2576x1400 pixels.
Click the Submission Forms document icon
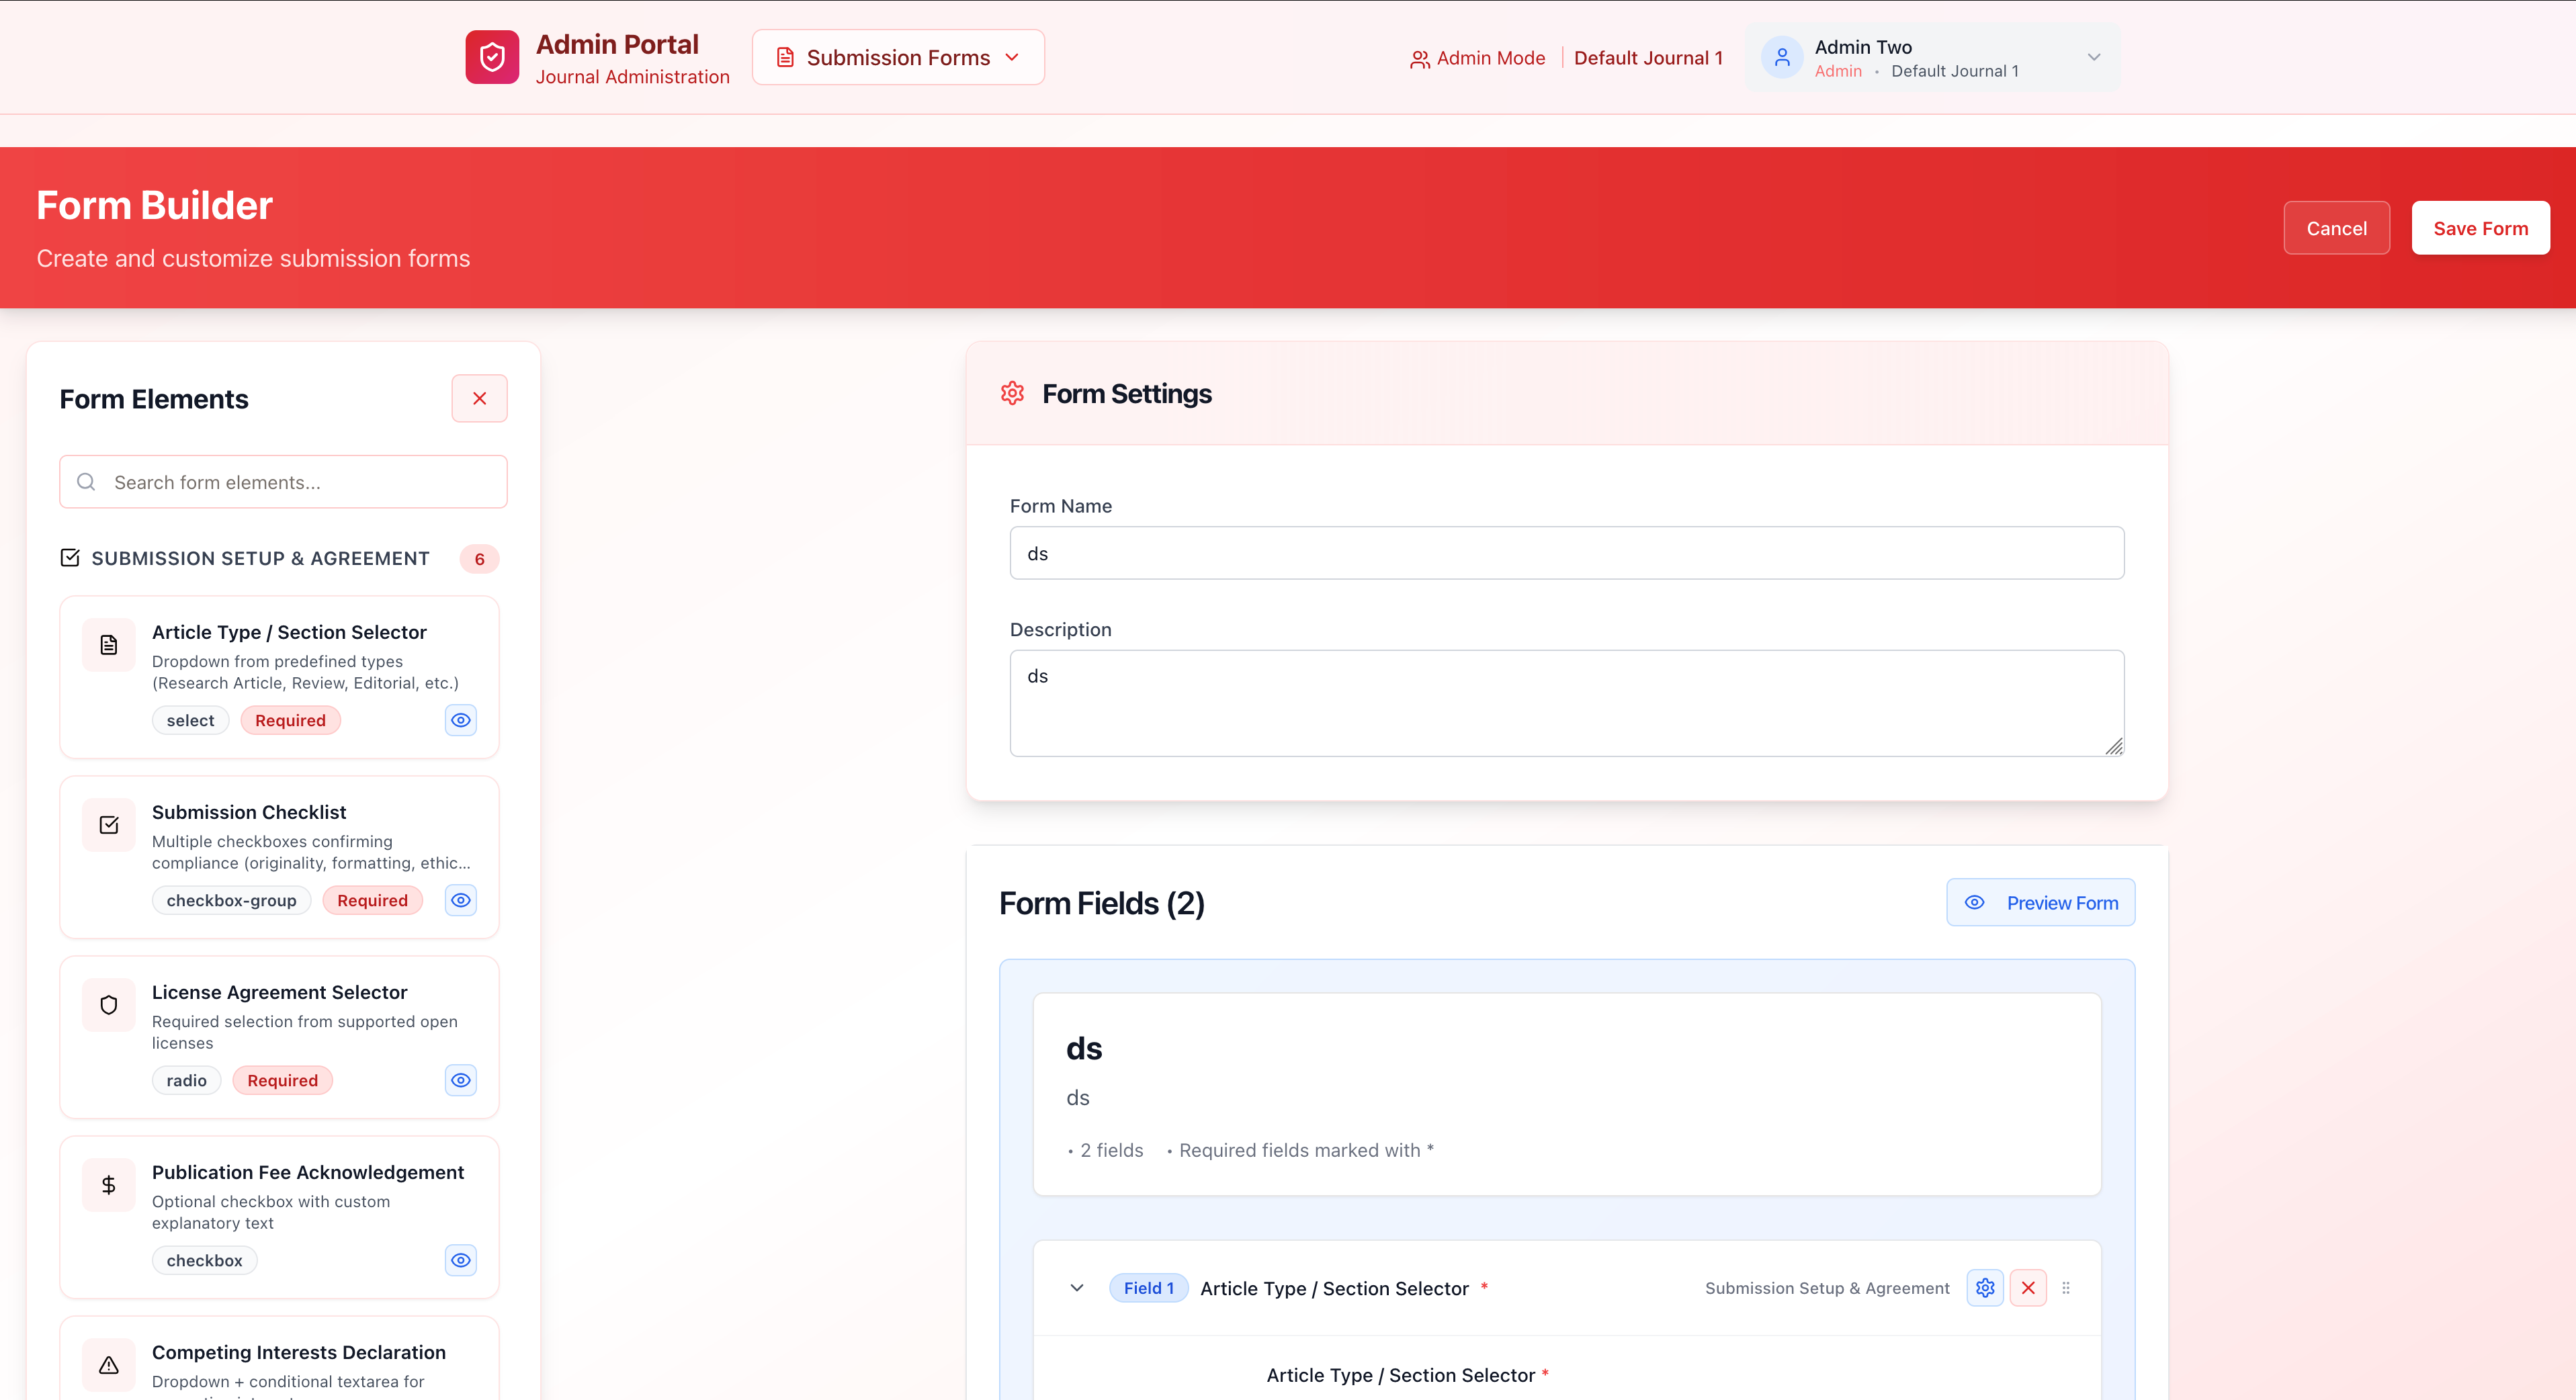[x=786, y=57]
